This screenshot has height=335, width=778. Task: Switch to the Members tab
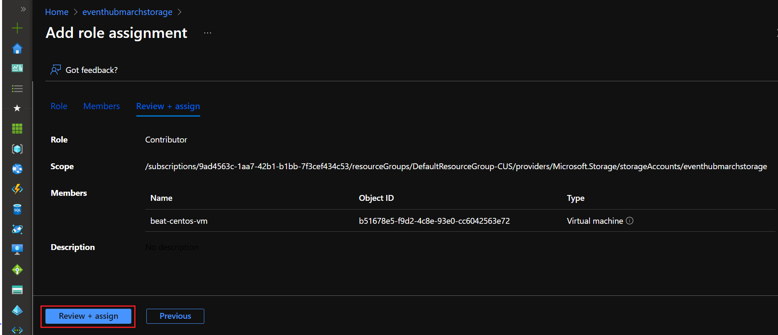tap(101, 106)
